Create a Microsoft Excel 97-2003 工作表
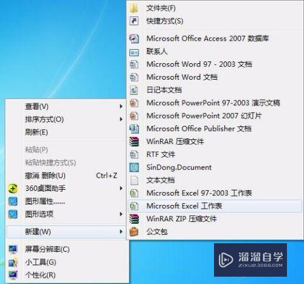The height and width of the screenshot is (284, 304). [215, 193]
